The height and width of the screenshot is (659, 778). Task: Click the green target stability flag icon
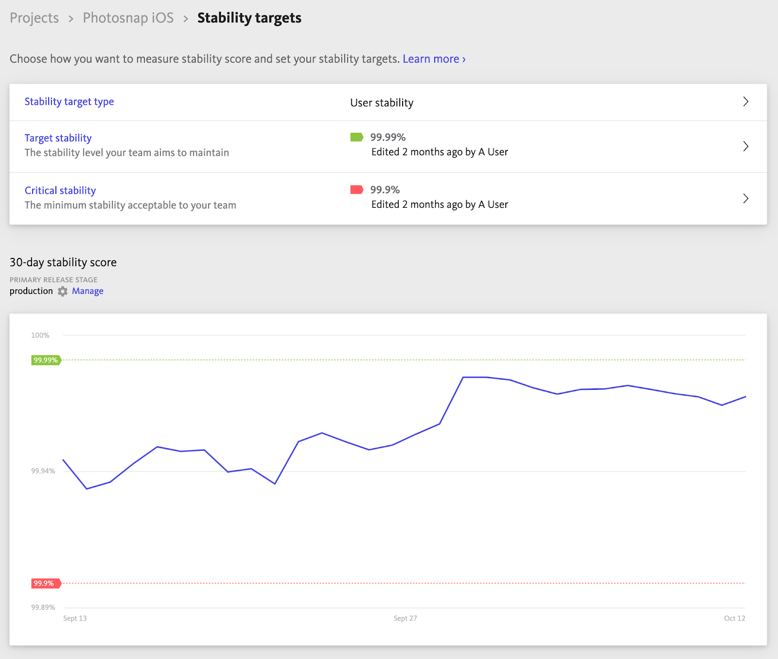[357, 137]
